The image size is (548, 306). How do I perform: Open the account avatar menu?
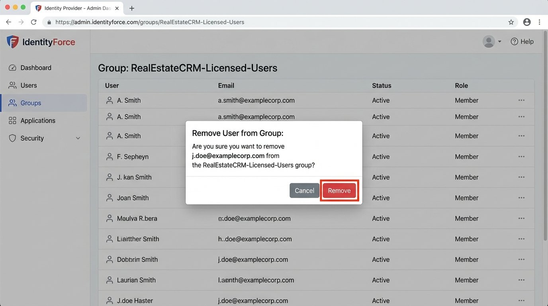click(x=488, y=41)
